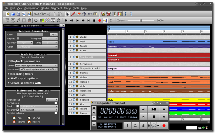Select the arrow pointer tool

click(x=67, y=14)
